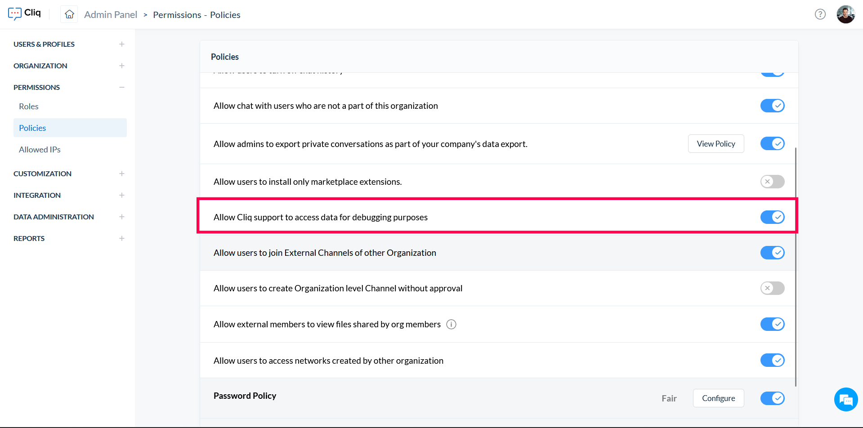Click 'Allow Cliq support to access data' text
Viewport: 863px width, 428px height.
point(321,217)
